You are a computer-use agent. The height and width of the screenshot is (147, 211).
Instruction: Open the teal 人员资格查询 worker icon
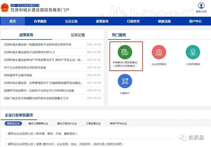(193, 52)
